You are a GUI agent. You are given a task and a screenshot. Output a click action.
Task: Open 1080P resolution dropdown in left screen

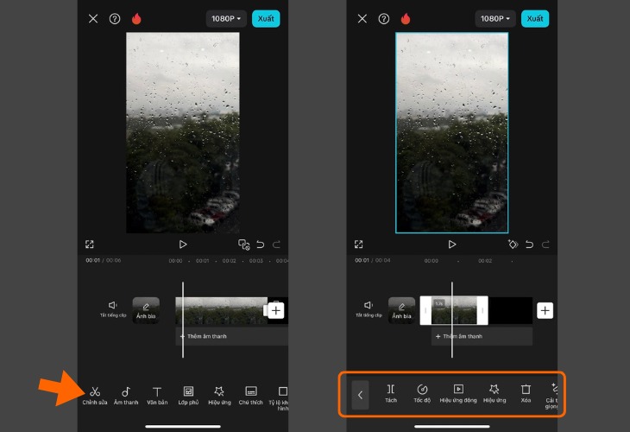[x=226, y=18]
